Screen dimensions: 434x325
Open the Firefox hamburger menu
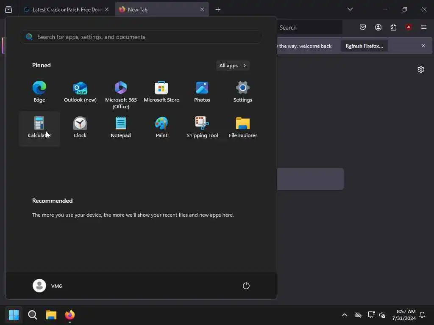click(424, 27)
